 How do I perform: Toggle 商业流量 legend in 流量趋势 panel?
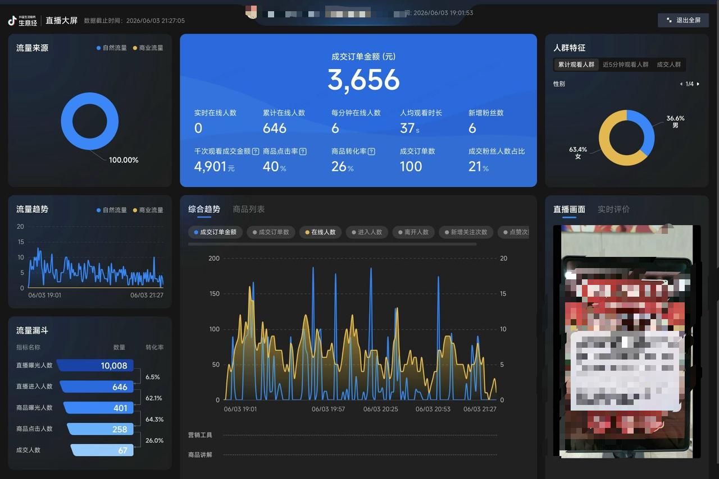(x=148, y=210)
